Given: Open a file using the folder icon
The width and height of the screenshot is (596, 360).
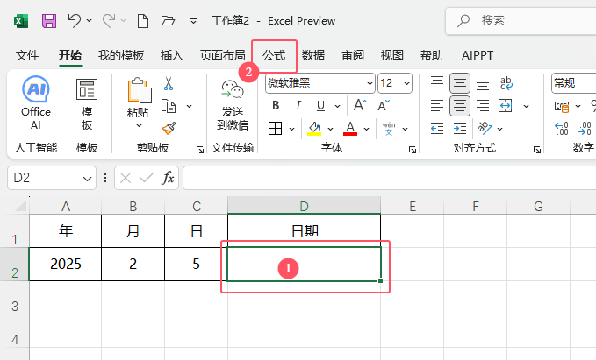Looking at the screenshot, I should pyautogui.click(x=168, y=20).
